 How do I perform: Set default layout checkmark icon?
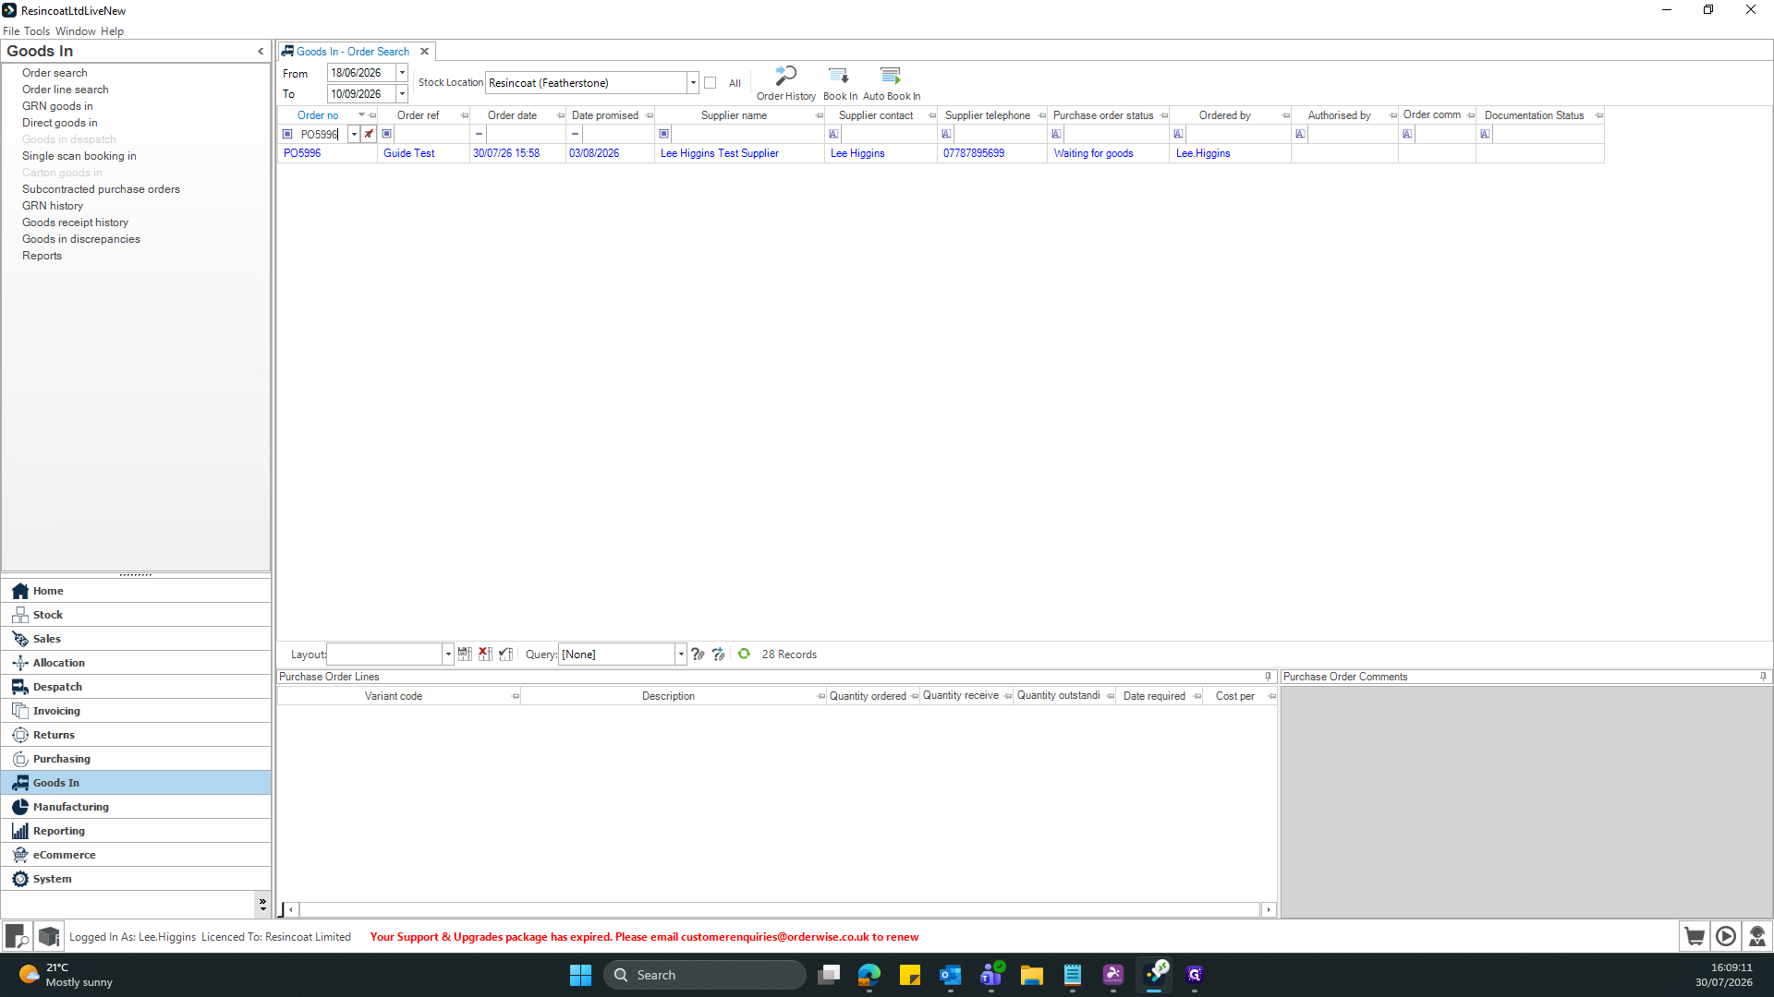[x=505, y=654]
